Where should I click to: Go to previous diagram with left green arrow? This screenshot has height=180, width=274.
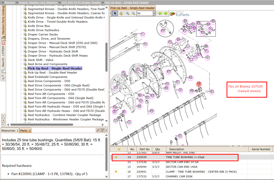pos(160,13)
